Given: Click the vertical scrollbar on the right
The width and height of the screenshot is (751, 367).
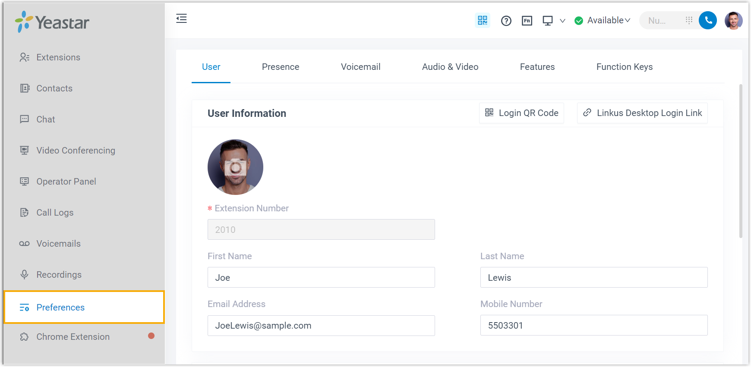Looking at the screenshot, I should pos(741,161).
